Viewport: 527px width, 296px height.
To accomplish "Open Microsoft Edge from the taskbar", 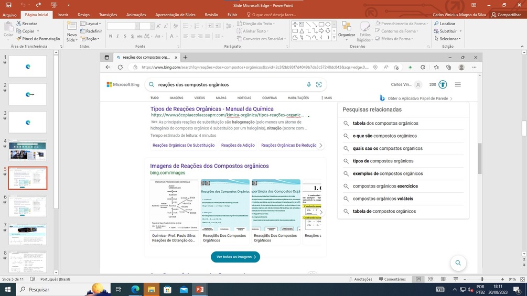I will (x=135, y=289).
